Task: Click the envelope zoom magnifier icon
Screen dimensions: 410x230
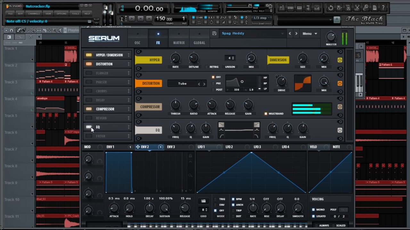Action: point(190,175)
